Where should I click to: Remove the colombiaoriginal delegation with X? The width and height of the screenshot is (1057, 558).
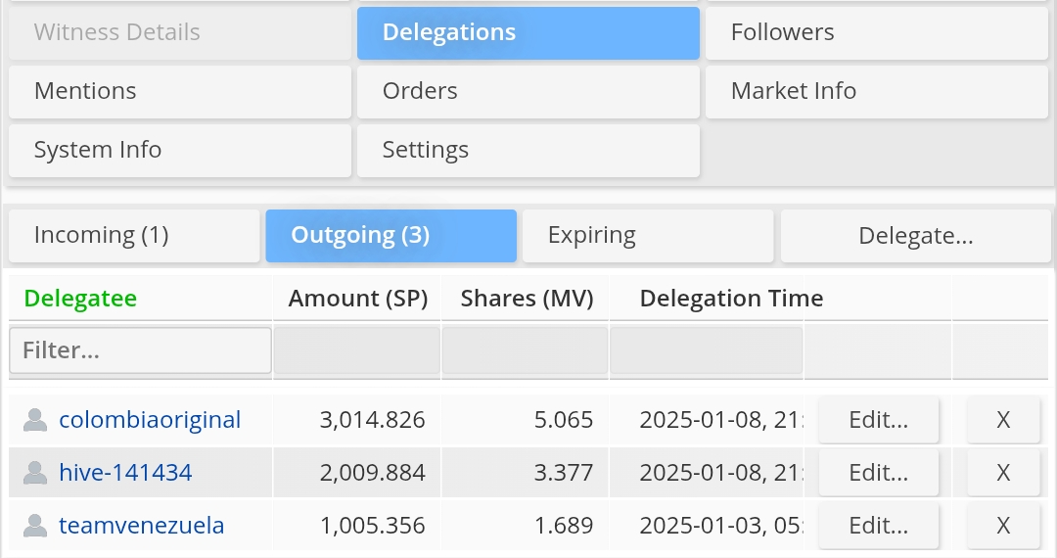click(x=1003, y=420)
